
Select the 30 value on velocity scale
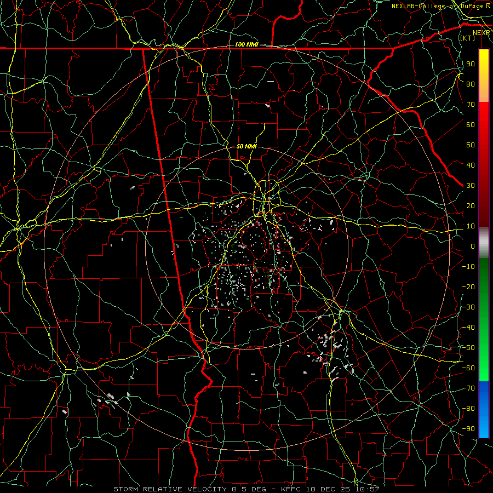pyautogui.click(x=471, y=186)
